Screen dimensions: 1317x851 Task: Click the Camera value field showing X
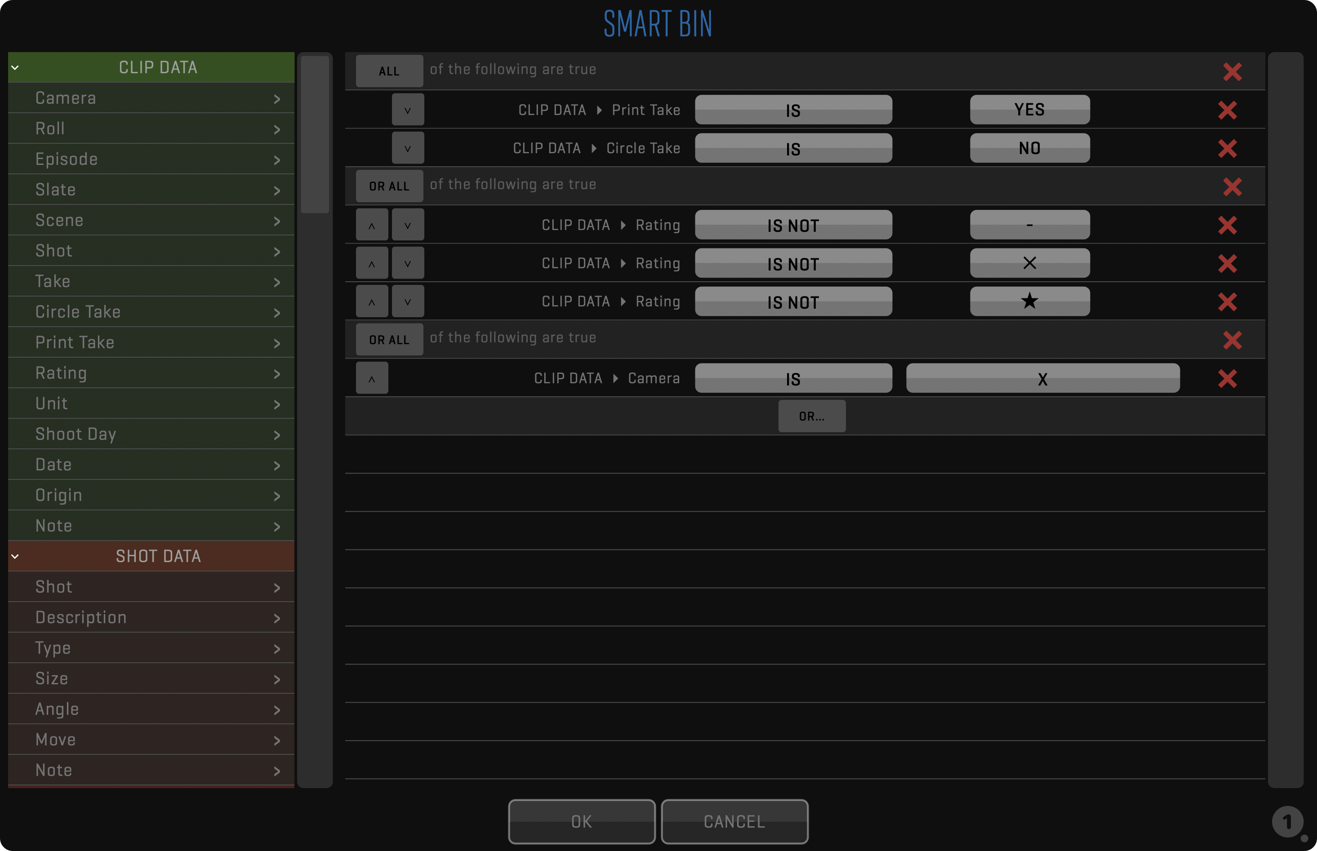[x=1042, y=378]
